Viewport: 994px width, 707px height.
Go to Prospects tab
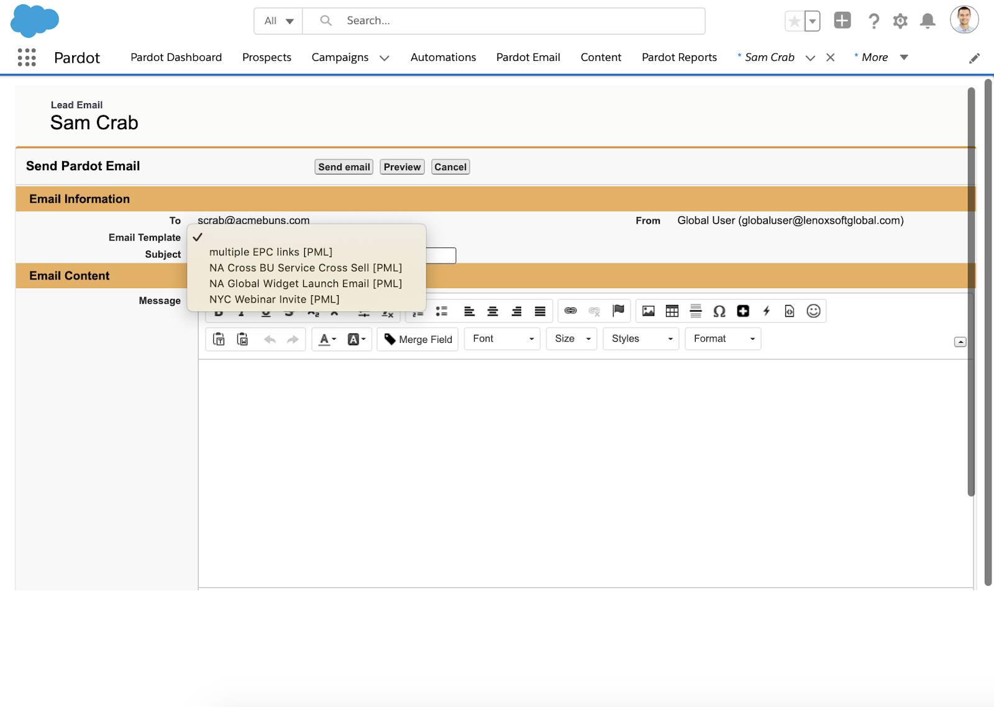(267, 57)
